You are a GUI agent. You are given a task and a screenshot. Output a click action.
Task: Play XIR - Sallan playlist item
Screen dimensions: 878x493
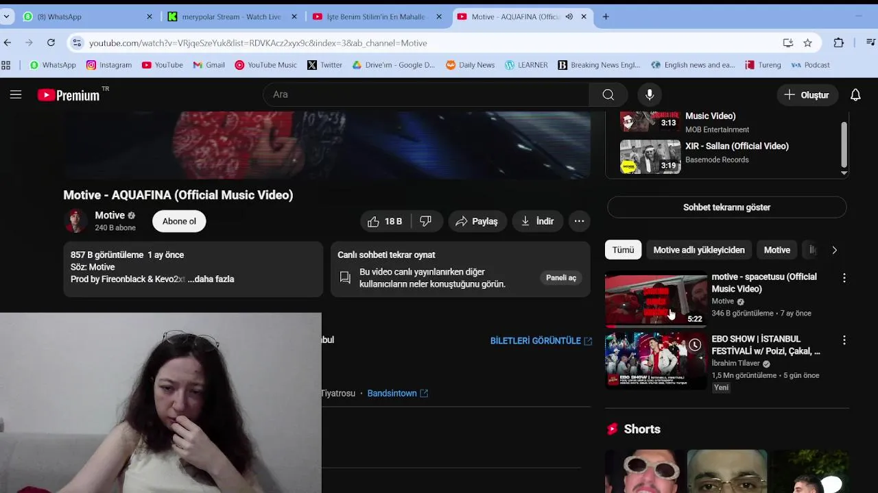point(727,156)
